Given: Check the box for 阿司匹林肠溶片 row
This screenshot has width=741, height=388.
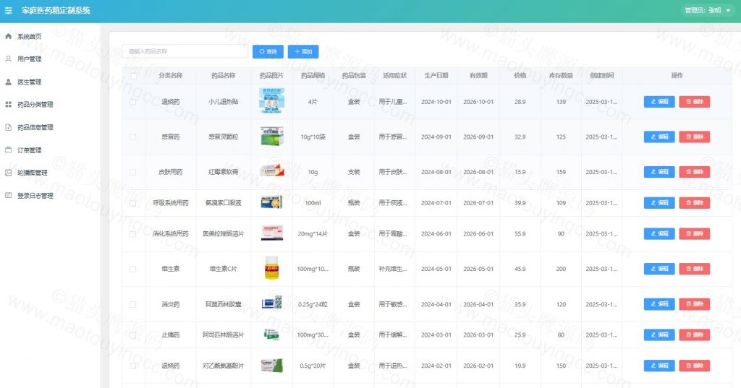Looking at the screenshot, I should (133, 335).
